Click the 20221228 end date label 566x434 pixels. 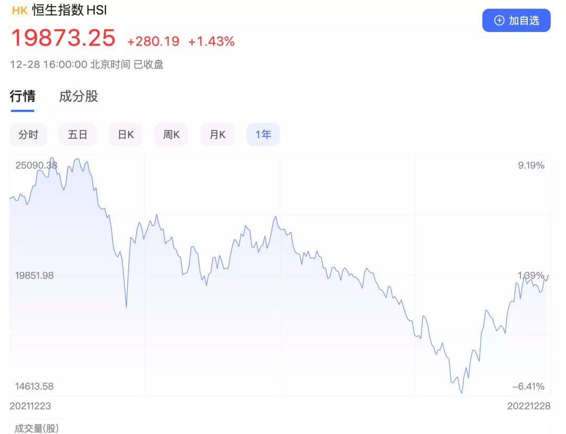[x=529, y=406]
